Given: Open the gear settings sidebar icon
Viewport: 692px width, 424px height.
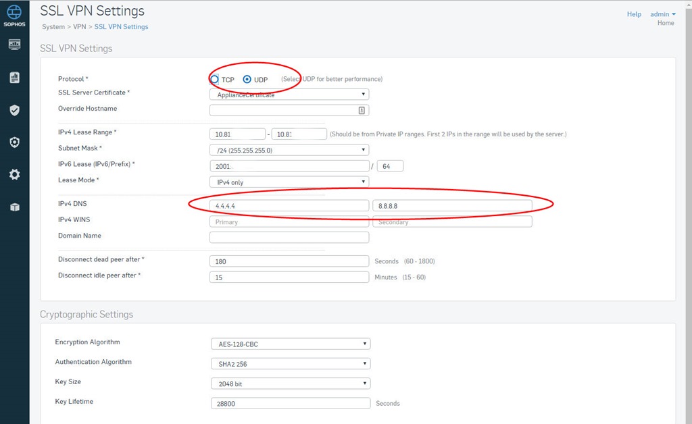Looking at the screenshot, I should [15, 175].
